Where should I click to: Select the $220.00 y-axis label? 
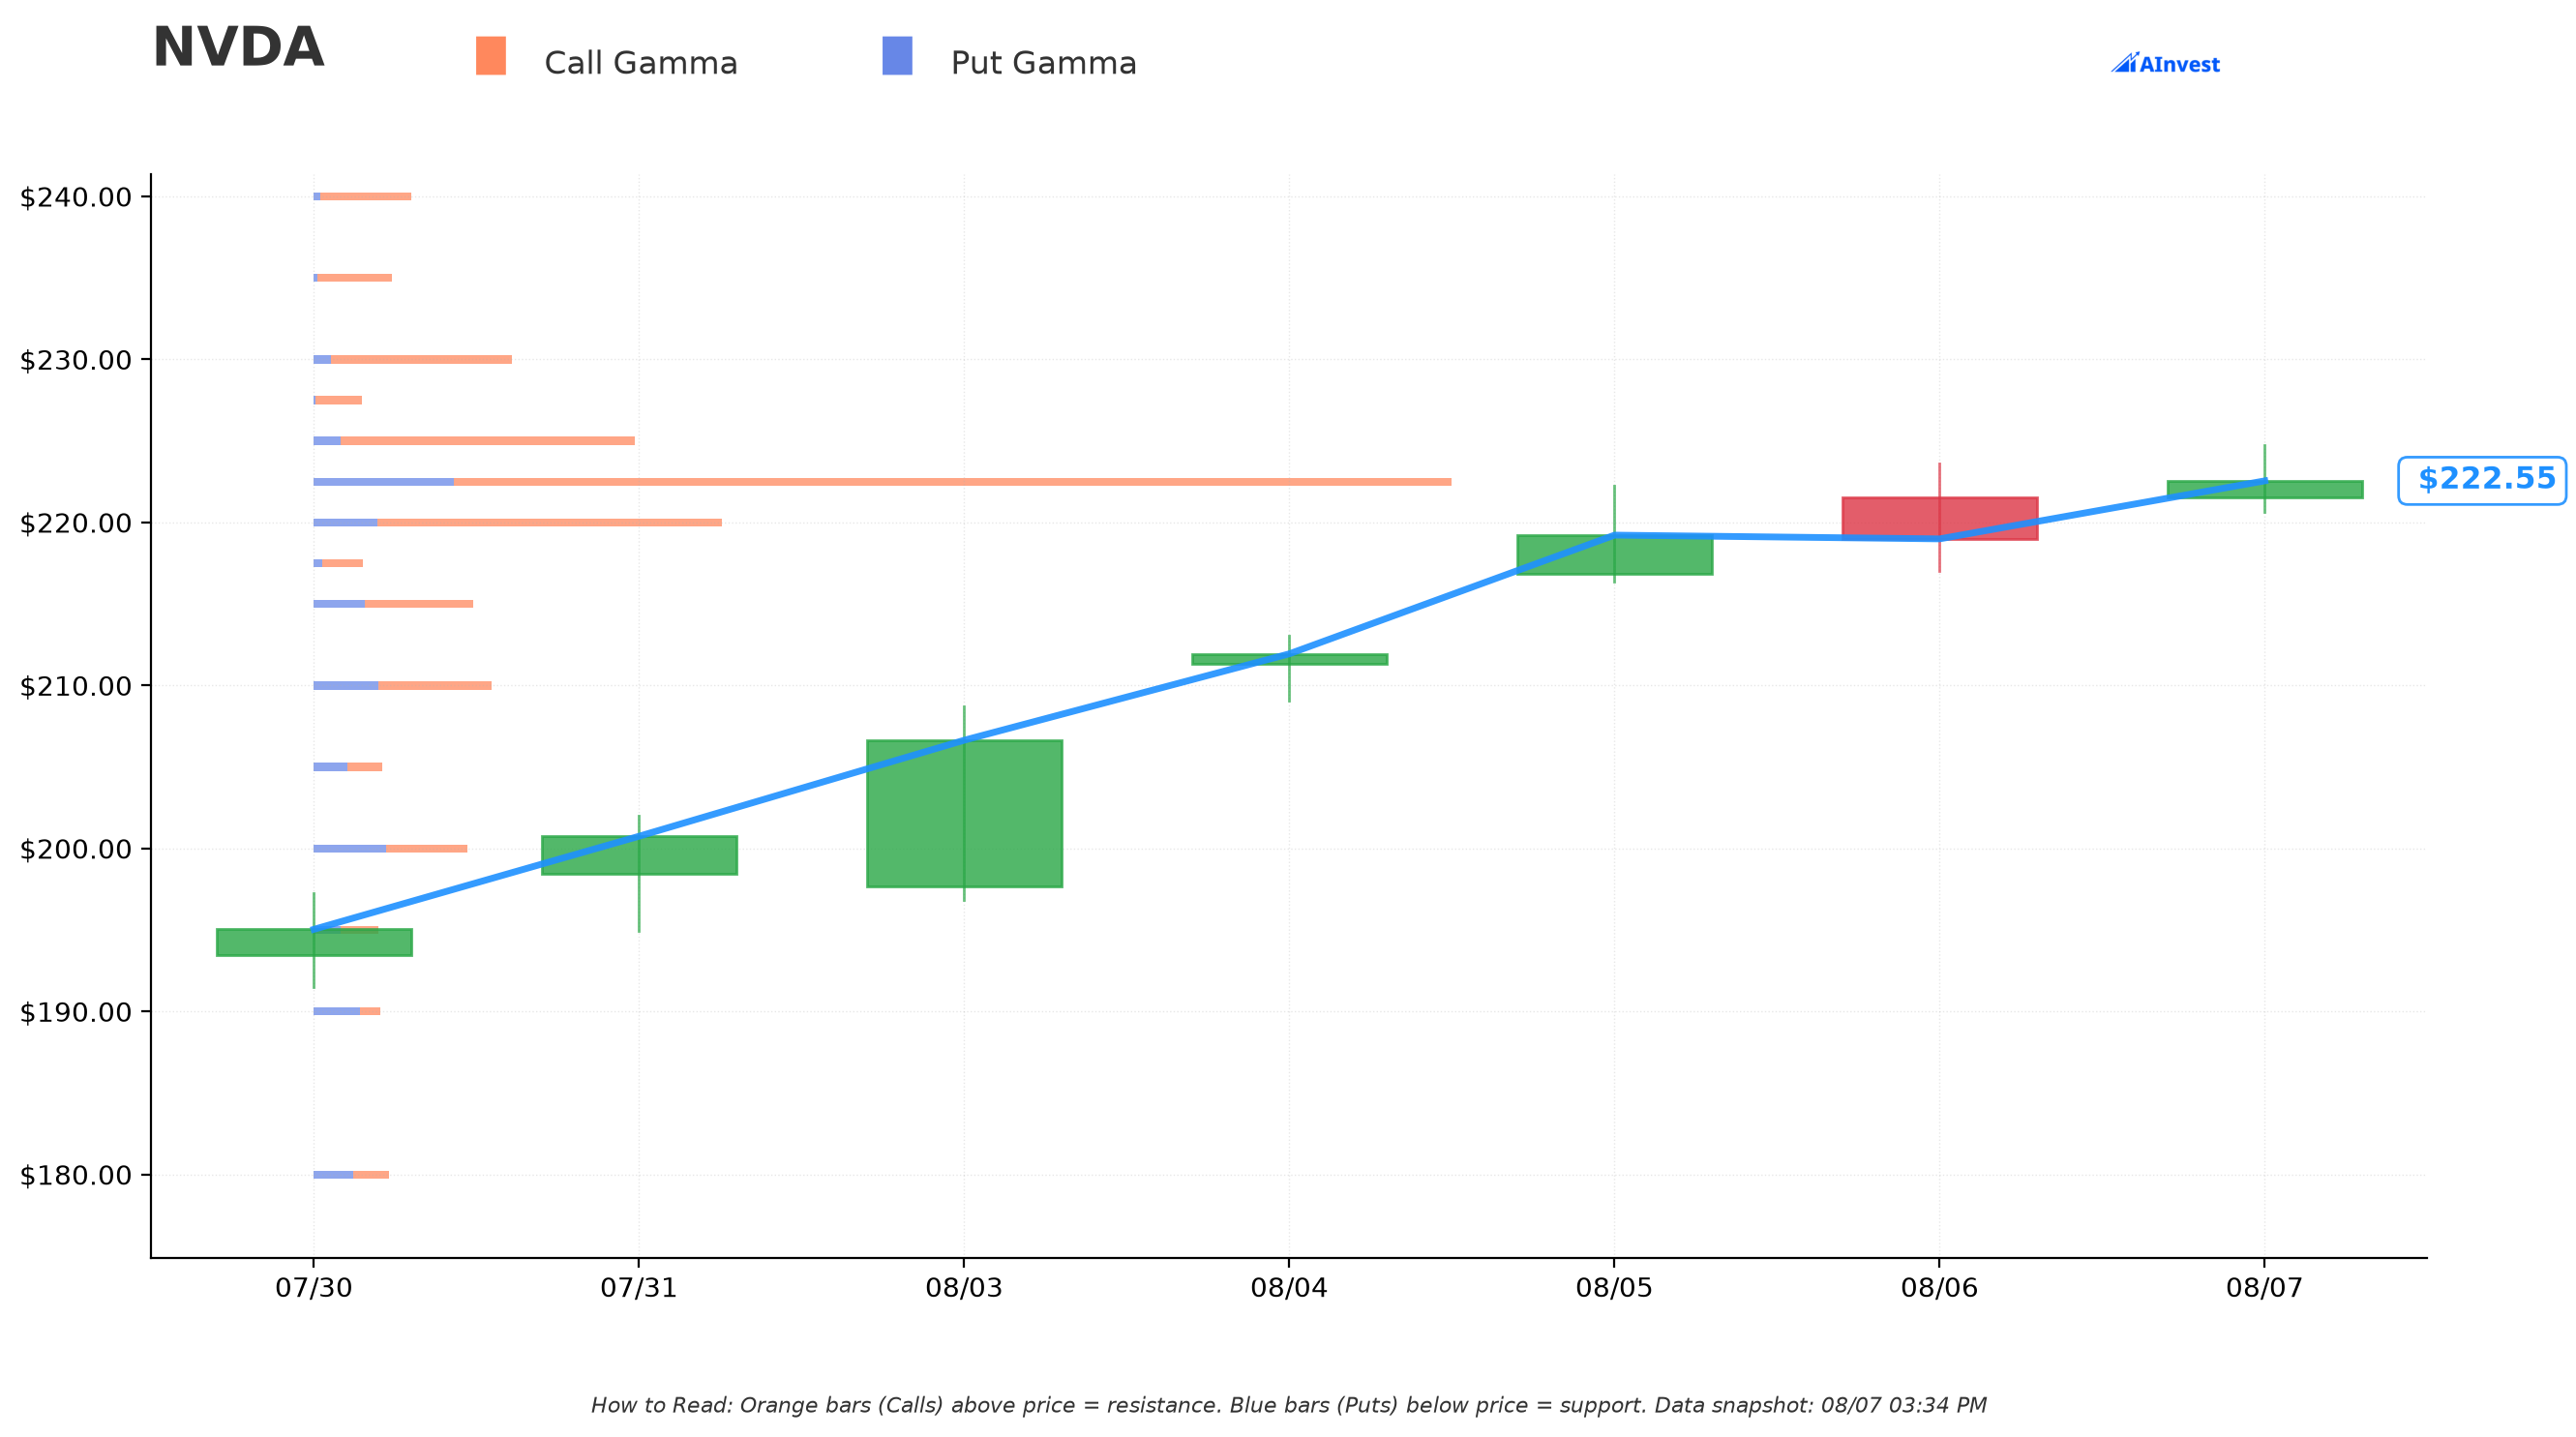click(x=76, y=523)
